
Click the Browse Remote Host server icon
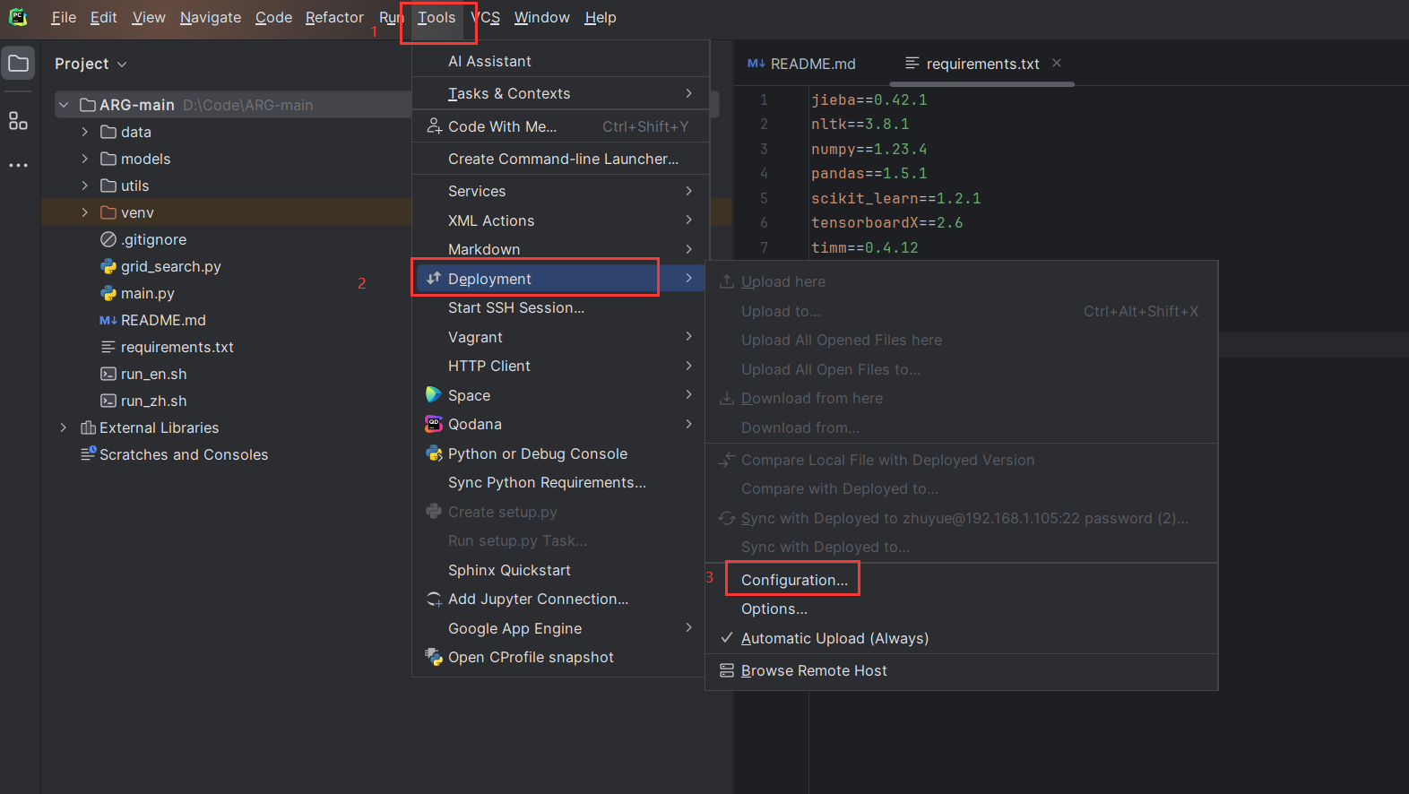point(727,670)
